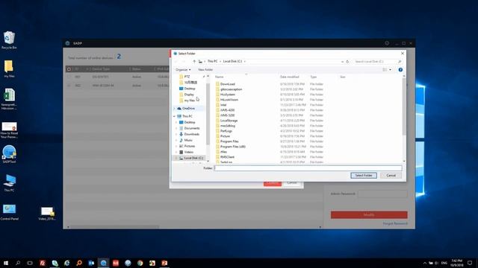Open the my files desktop folder
The width and height of the screenshot is (478, 268).
[x=9, y=68]
